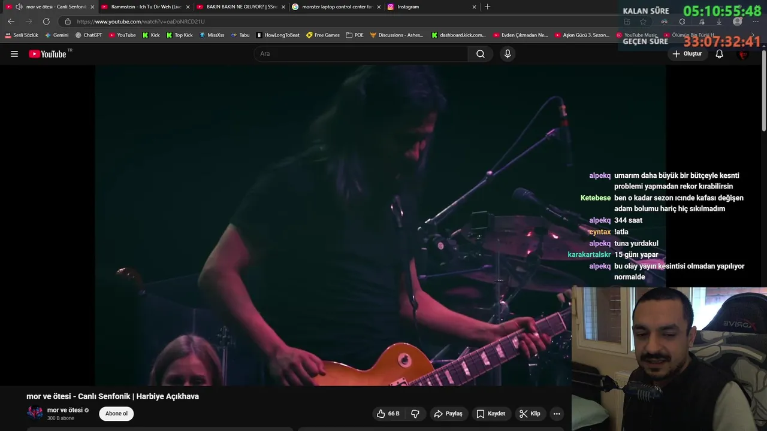Click the video player to pause
767x431 pixels.
click(333, 225)
